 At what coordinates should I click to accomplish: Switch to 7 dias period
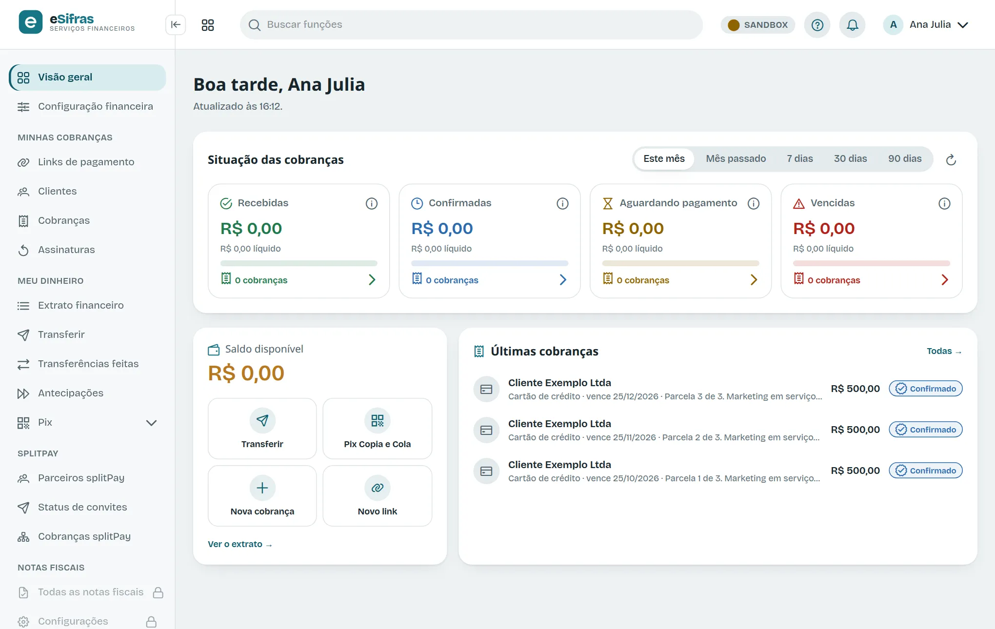point(800,159)
